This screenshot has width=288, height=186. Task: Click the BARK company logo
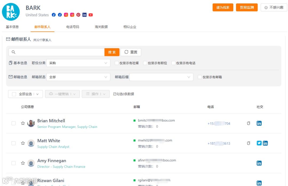click(x=11, y=12)
